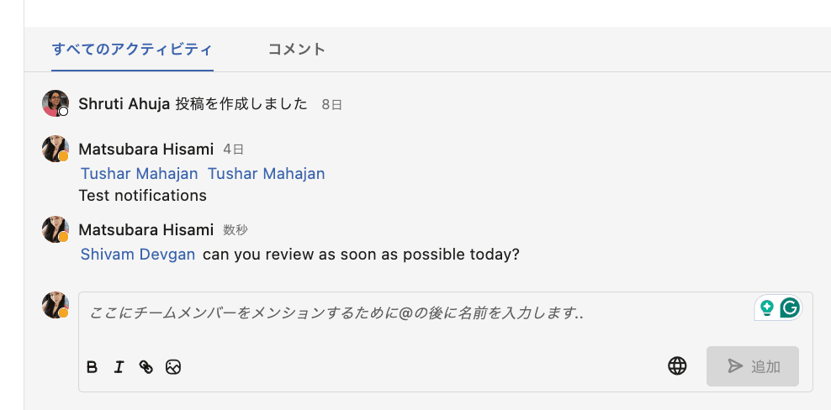Open the second Tushar Mahajan mention
Image resolution: width=831 pixels, height=410 pixels.
pos(266,174)
